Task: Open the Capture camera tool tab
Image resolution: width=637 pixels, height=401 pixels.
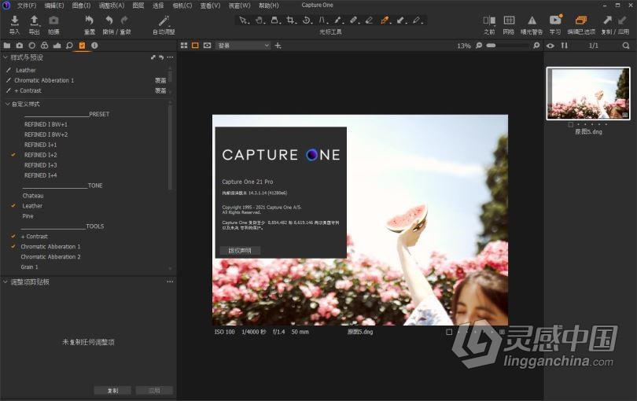Action: point(20,46)
